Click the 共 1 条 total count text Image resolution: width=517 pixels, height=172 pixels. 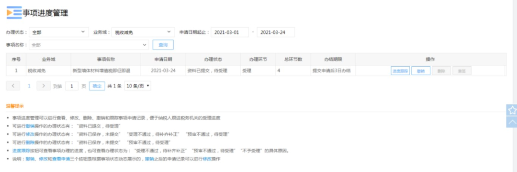(x=114, y=86)
